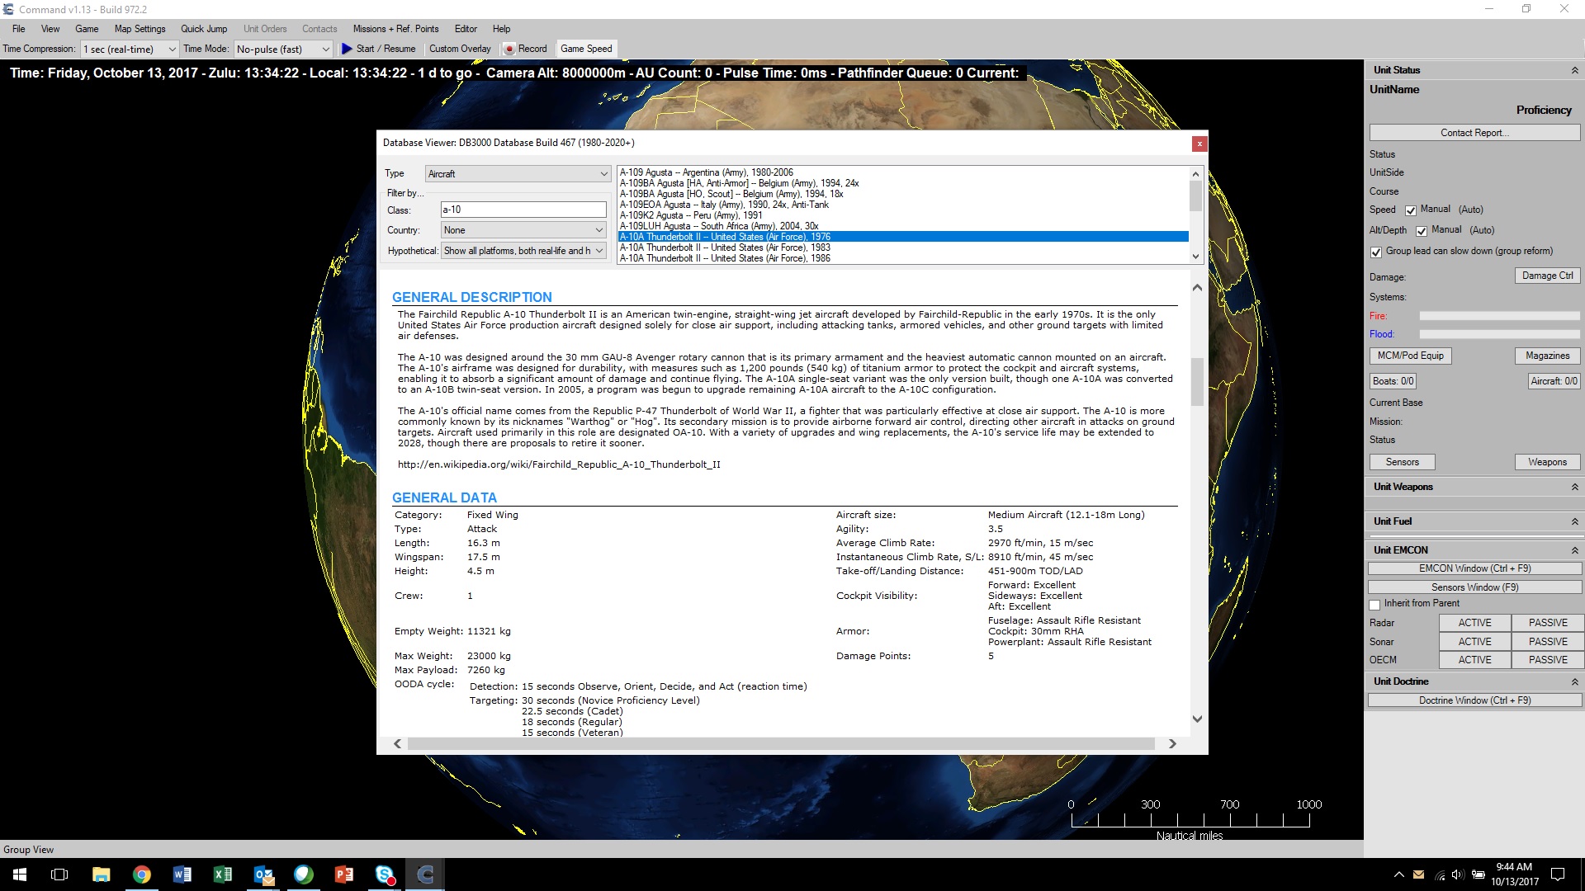Uncheck Group lead can slow down
The height and width of the screenshot is (891, 1585).
tap(1376, 252)
